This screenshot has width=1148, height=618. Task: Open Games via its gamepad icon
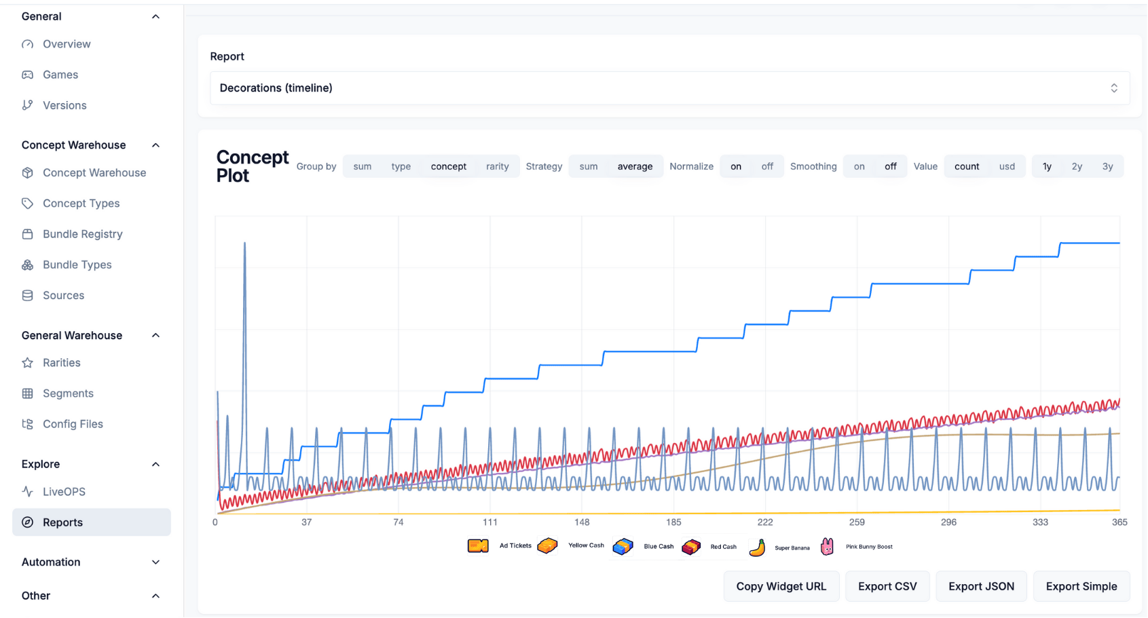point(27,75)
